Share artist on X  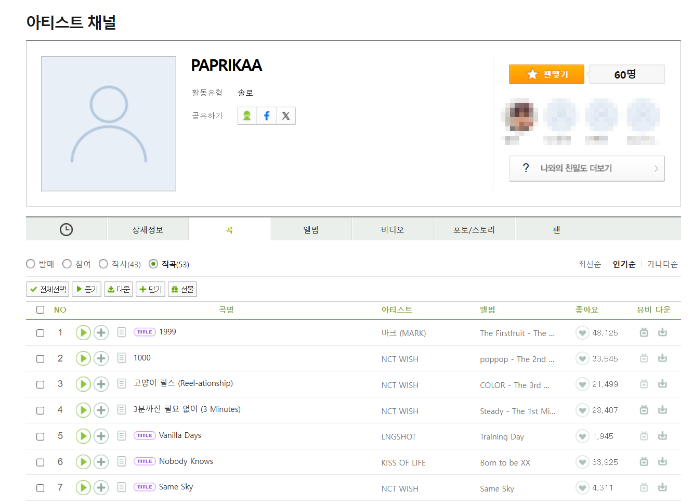(285, 115)
